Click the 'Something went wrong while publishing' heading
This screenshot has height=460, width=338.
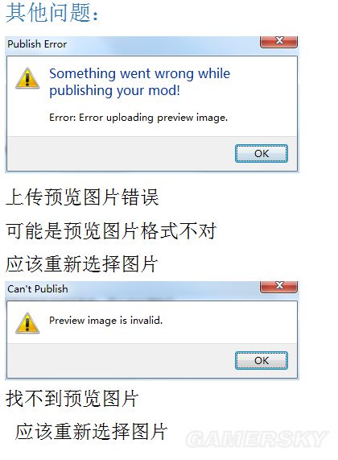coord(139,82)
